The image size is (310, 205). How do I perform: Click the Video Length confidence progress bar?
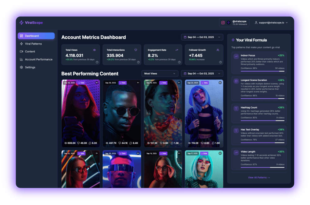tap(262, 167)
